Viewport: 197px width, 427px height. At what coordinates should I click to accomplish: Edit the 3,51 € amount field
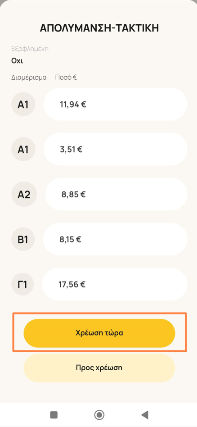[116, 149]
